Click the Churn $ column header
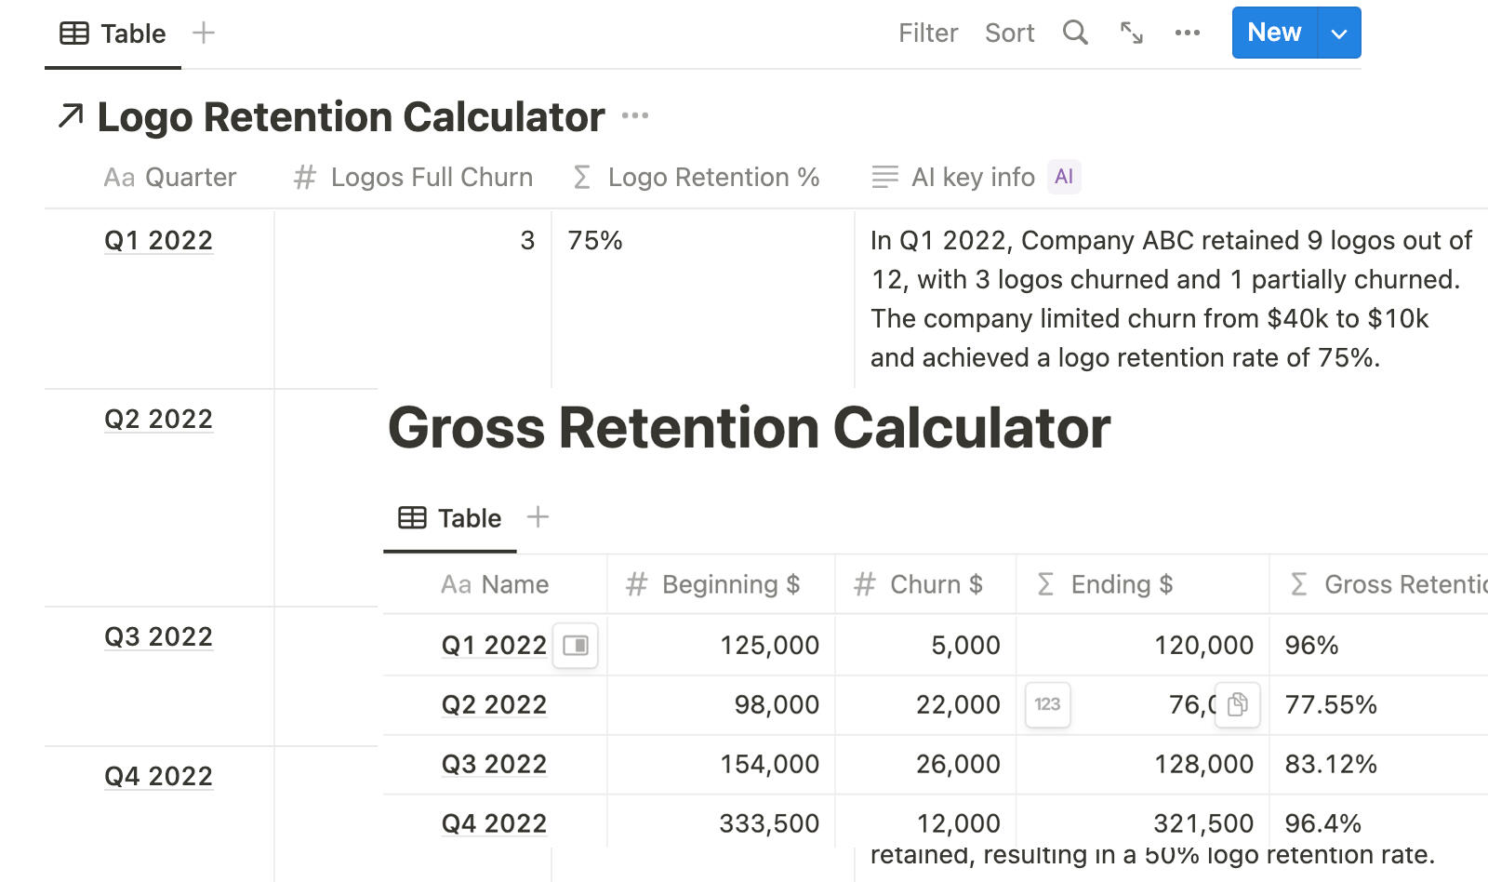This screenshot has height=882, width=1488. [936, 584]
